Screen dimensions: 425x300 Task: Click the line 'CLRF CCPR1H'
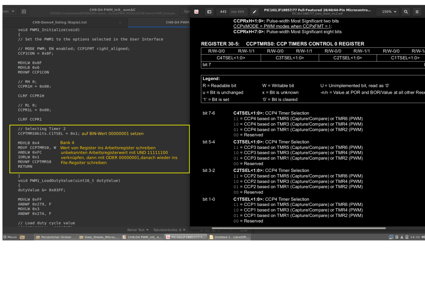click(31, 96)
